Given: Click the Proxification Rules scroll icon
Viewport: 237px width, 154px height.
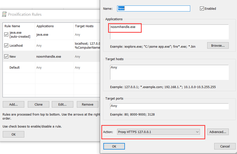Looking at the screenshot, I should 4,14.
